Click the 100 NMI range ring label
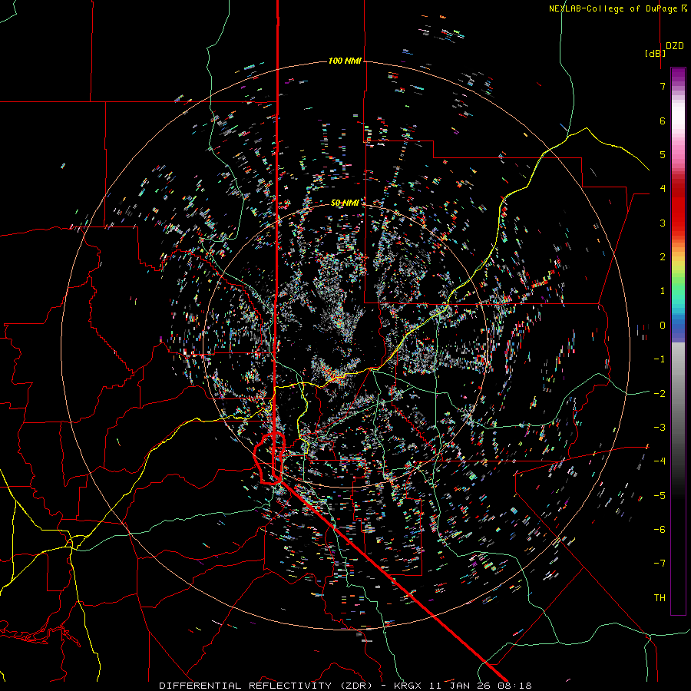Viewport: 691px width, 691px height. pyautogui.click(x=345, y=61)
